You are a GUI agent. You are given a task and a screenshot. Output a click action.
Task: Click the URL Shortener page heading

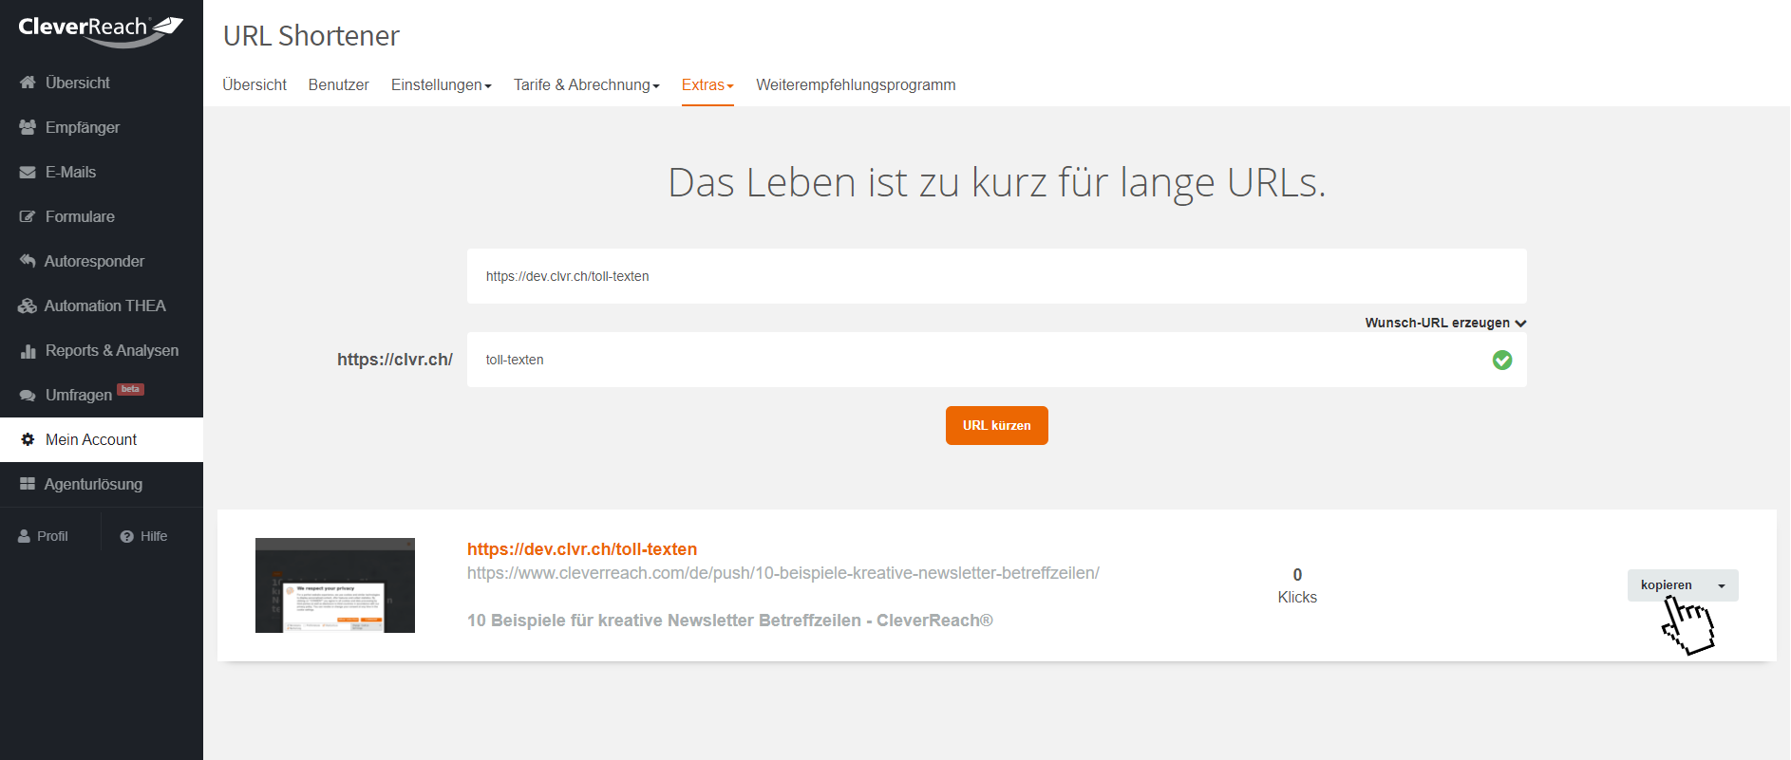coord(311,36)
